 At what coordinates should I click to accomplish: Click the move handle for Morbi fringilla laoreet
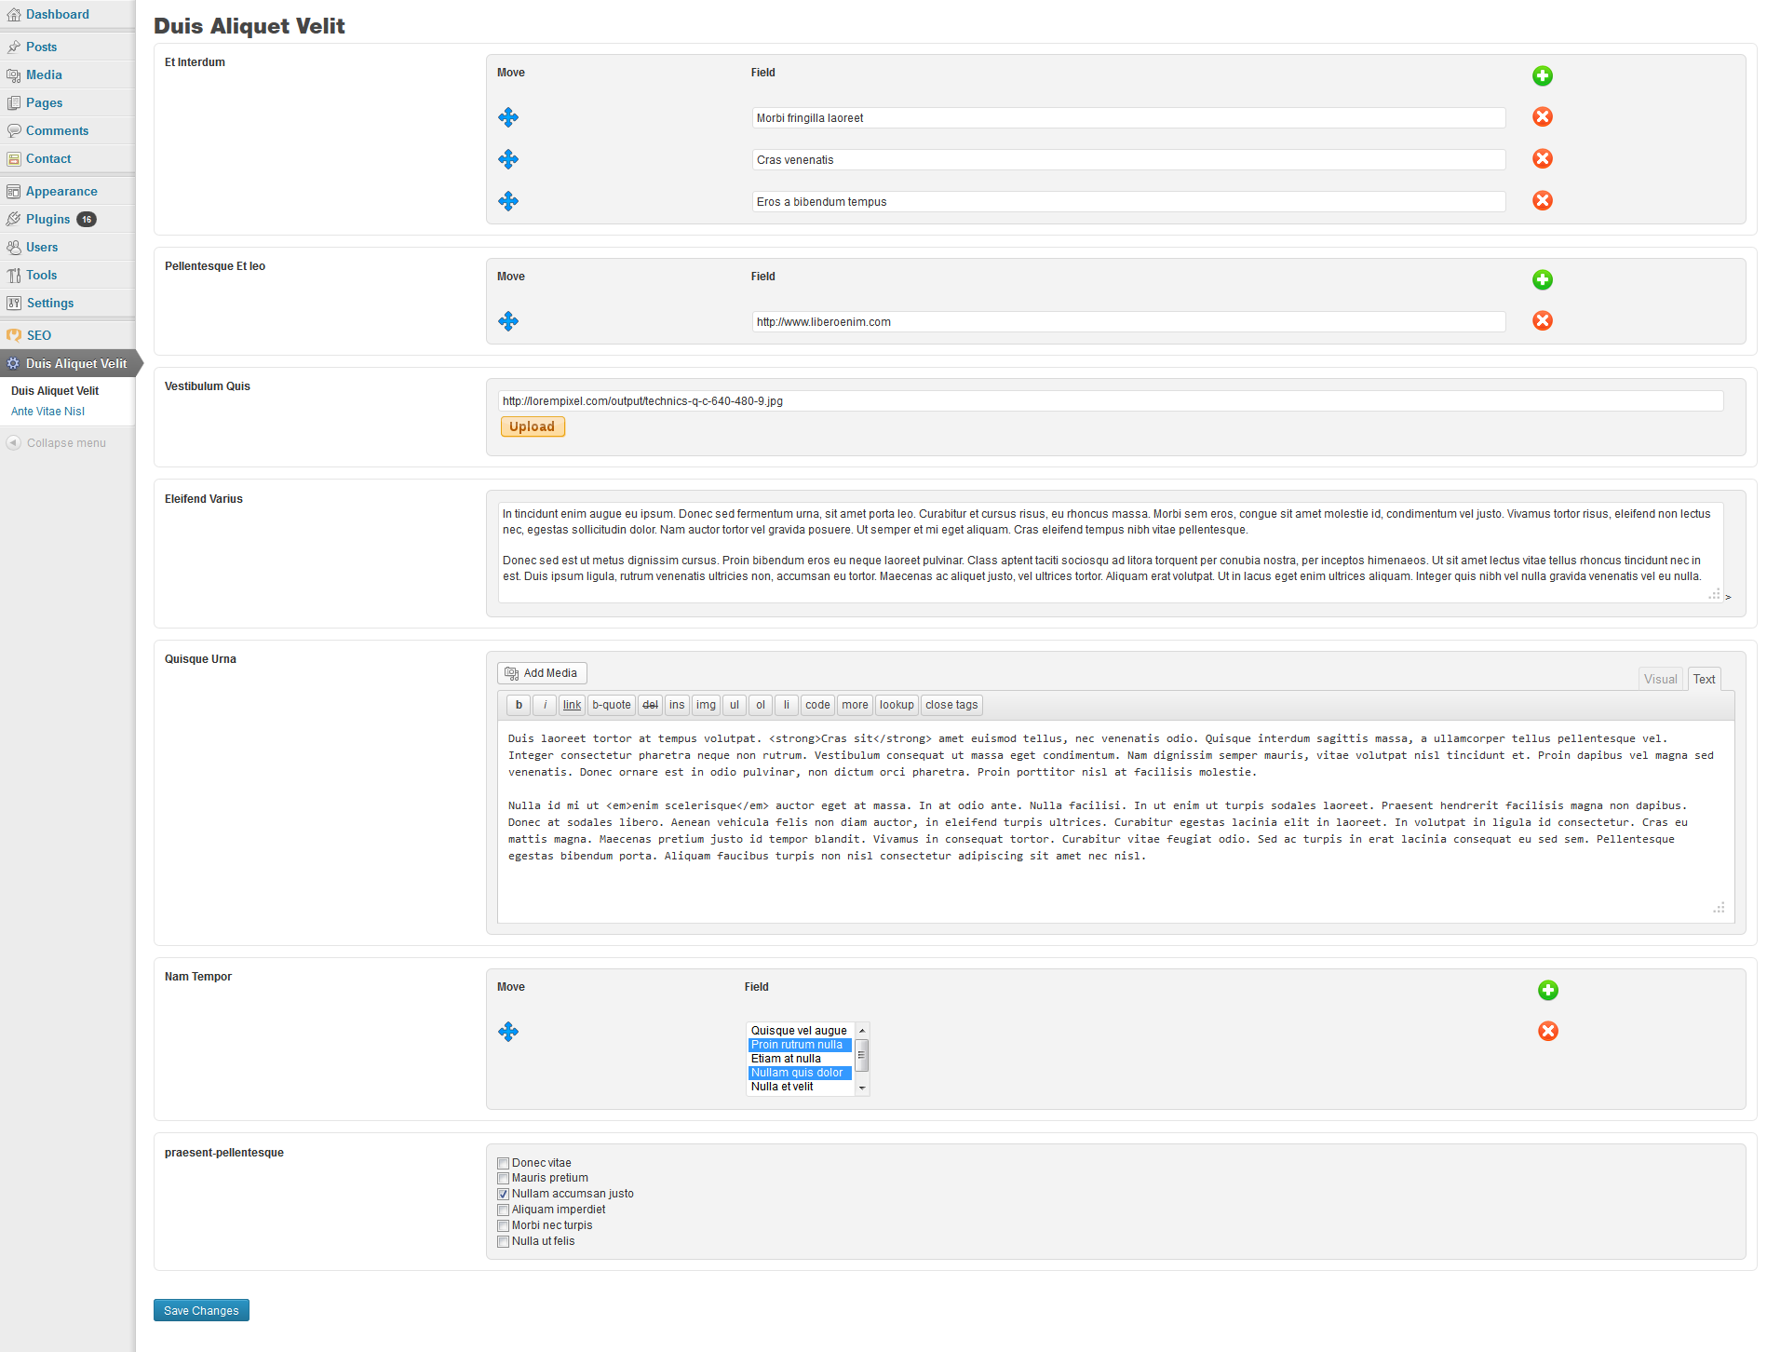508,117
